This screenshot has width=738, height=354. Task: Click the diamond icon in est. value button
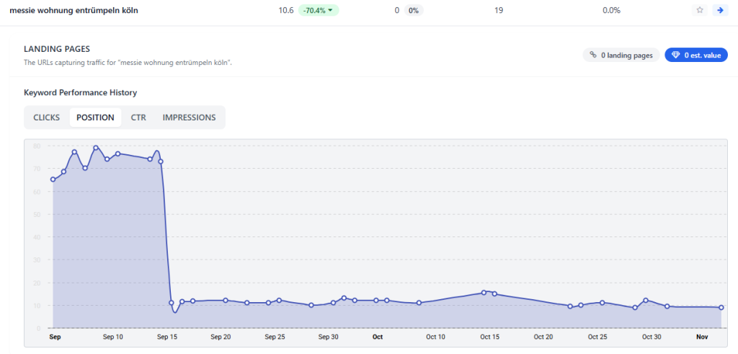675,55
